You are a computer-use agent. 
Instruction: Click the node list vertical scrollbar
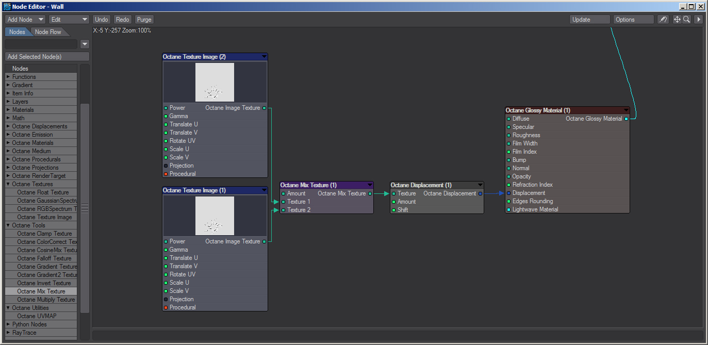[x=85, y=208]
